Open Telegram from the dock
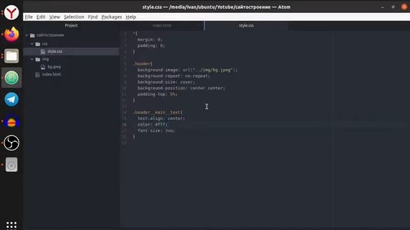Screen dimensions: 410x230 12,100
